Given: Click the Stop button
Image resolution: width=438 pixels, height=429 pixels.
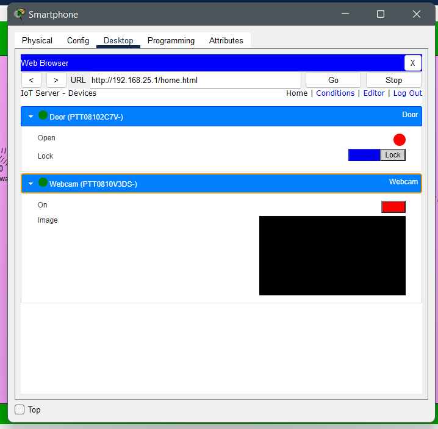Looking at the screenshot, I should pyautogui.click(x=393, y=80).
